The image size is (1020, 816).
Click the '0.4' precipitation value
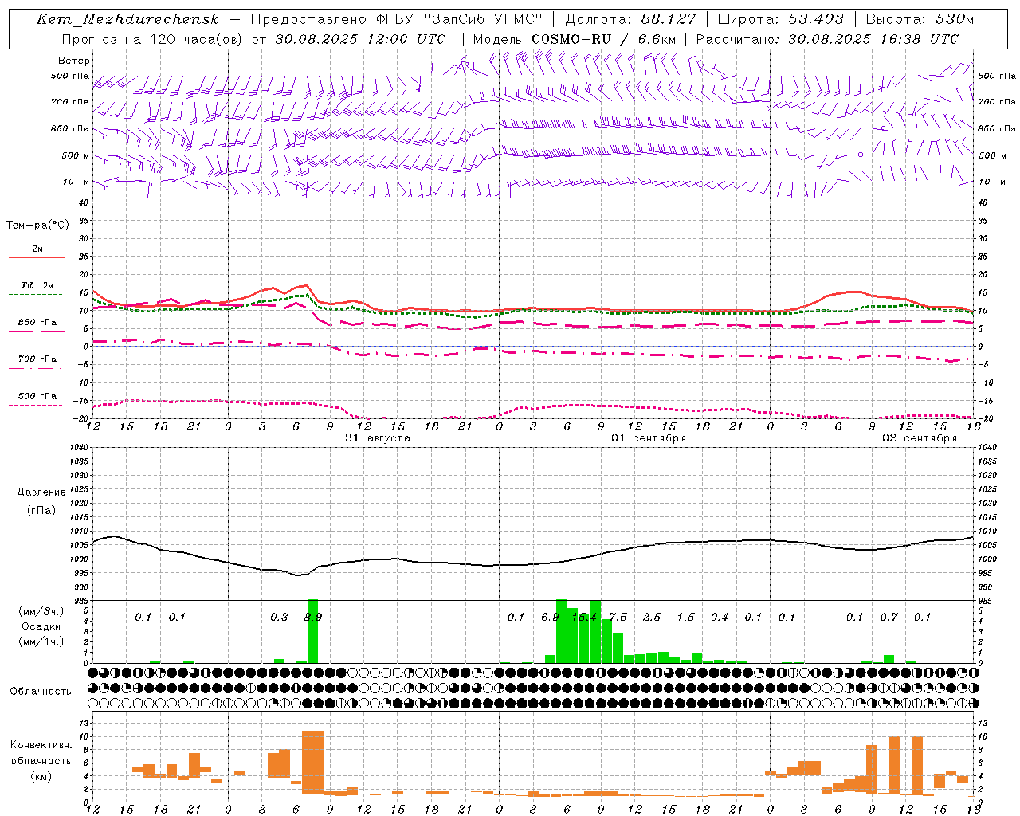[x=720, y=618]
